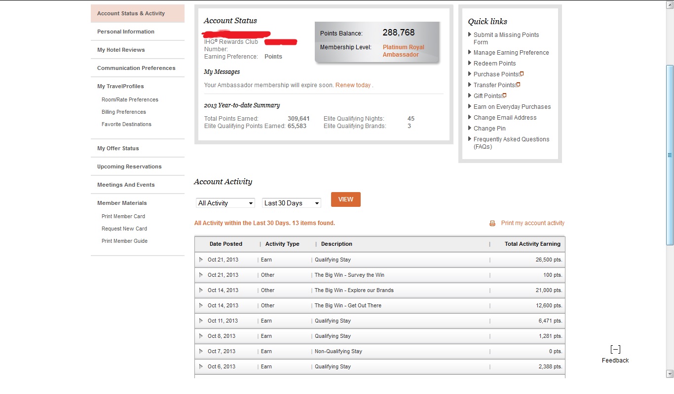The width and height of the screenshot is (674, 394).
Task: Expand The Big Win - Explore our Brands row
Action: pos(201,290)
